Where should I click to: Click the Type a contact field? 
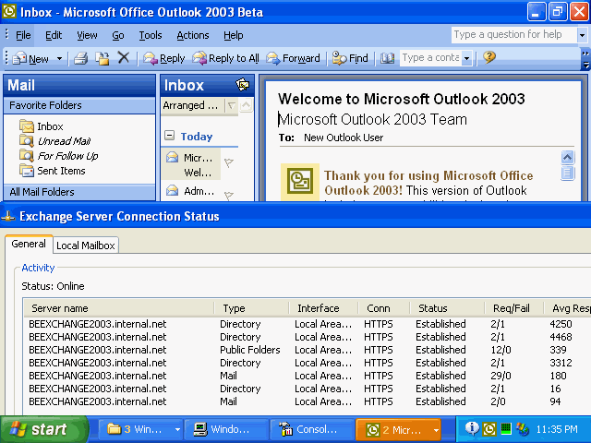point(430,58)
